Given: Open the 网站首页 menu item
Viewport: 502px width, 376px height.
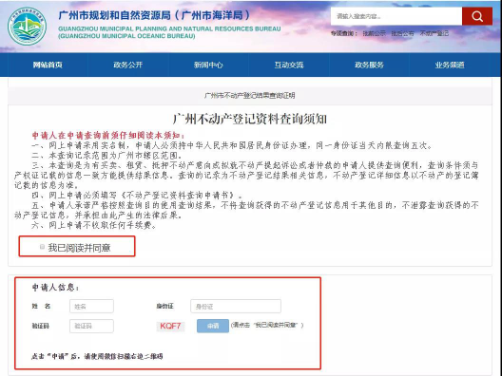Looking at the screenshot, I should tap(48, 65).
